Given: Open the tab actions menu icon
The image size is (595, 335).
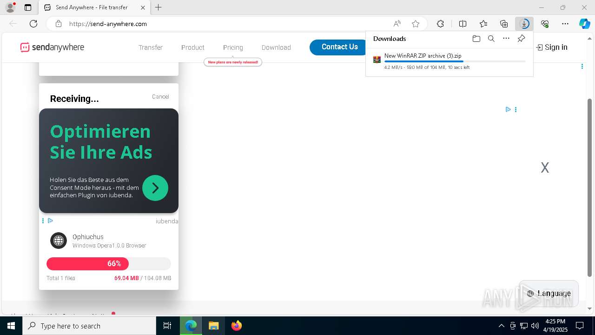Looking at the screenshot, I should (x=28, y=7).
